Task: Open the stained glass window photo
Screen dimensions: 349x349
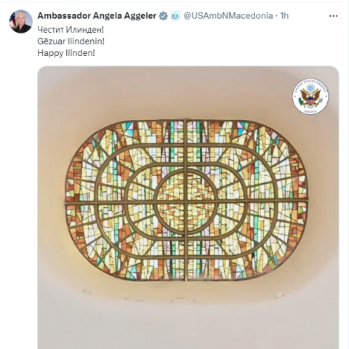Action: click(x=188, y=207)
